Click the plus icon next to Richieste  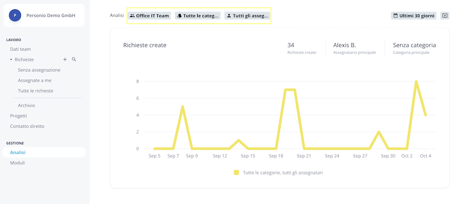tap(65, 60)
